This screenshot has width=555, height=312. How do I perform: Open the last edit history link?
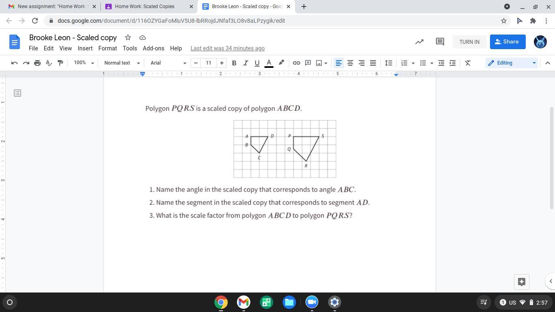pos(228,48)
